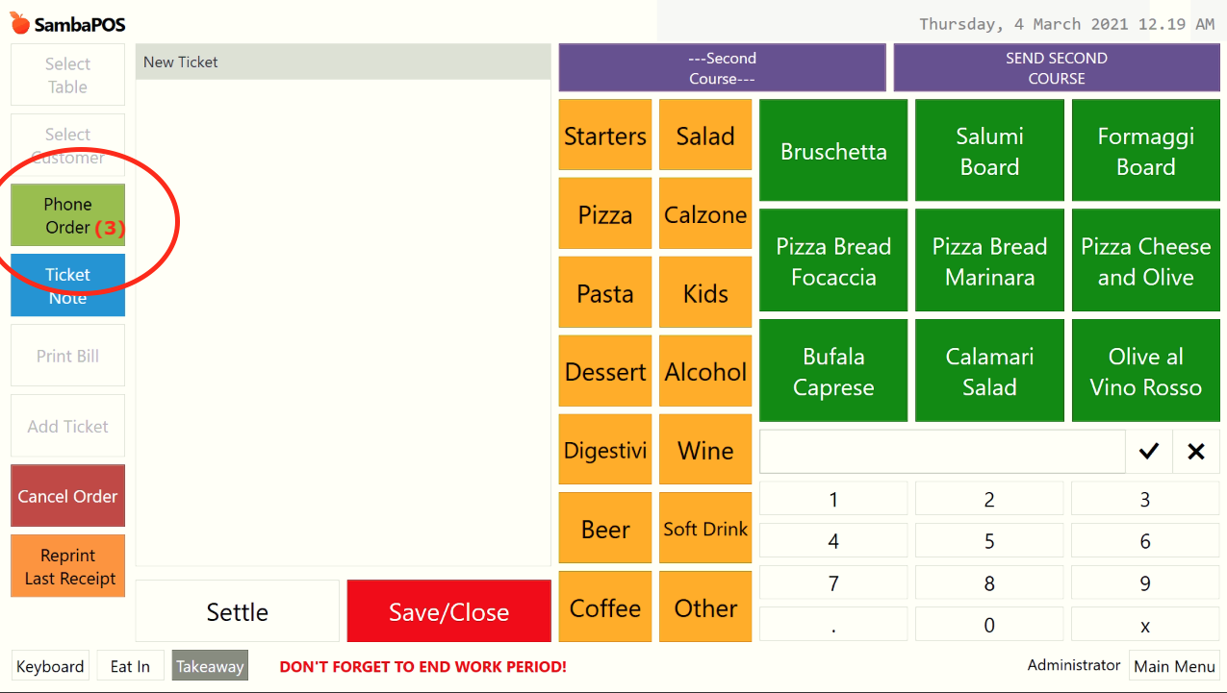Screen dimensions: 1227x693
Task: Open the Pizza category
Action: coord(605,214)
